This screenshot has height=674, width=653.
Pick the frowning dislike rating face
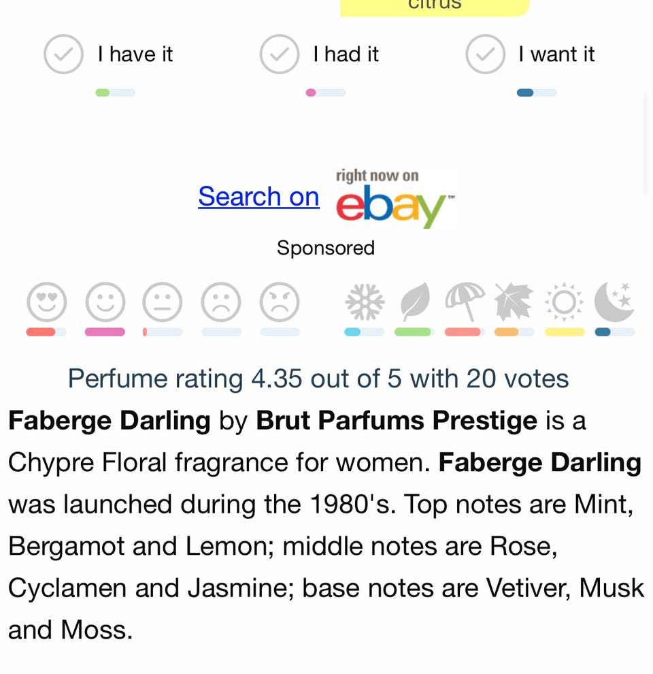(221, 302)
